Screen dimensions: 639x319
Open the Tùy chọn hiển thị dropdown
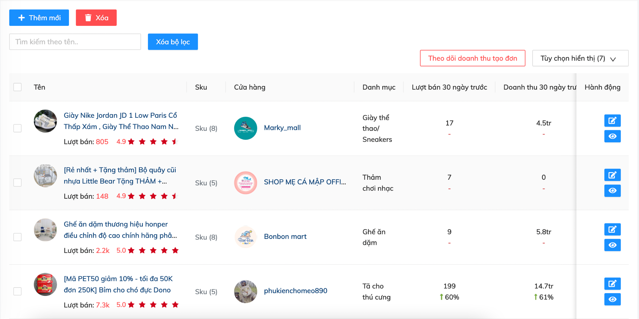(580, 58)
